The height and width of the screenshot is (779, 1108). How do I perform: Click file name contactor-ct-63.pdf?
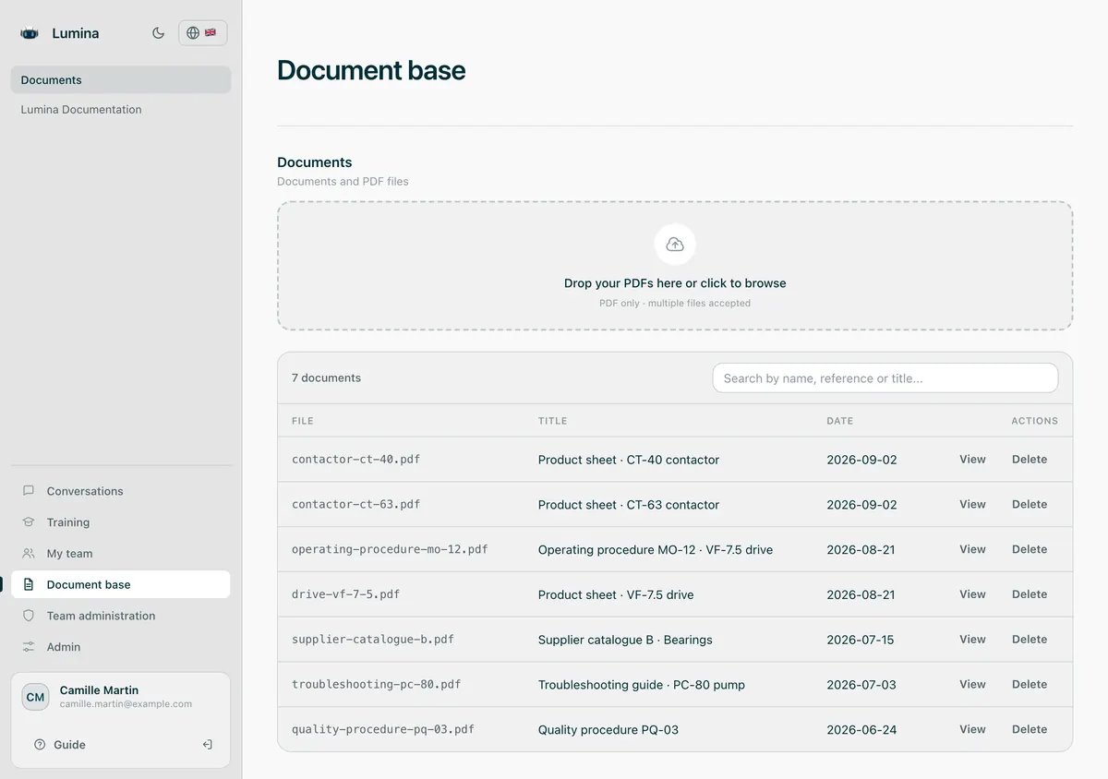[x=356, y=505]
